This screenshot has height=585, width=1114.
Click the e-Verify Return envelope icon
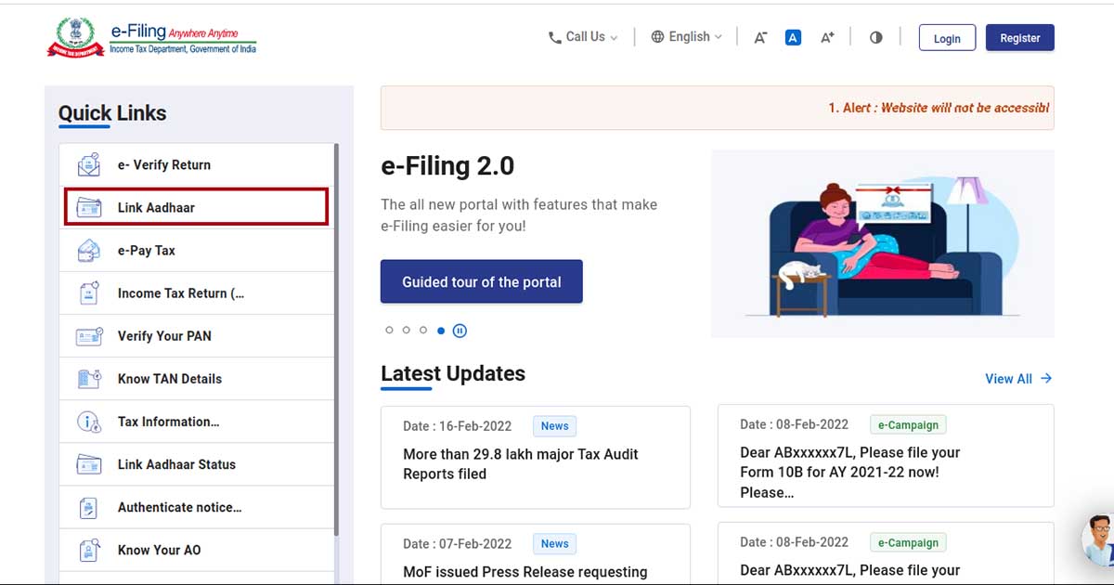pos(89,165)
